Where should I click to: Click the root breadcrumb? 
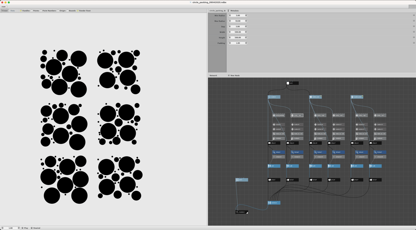3,7
